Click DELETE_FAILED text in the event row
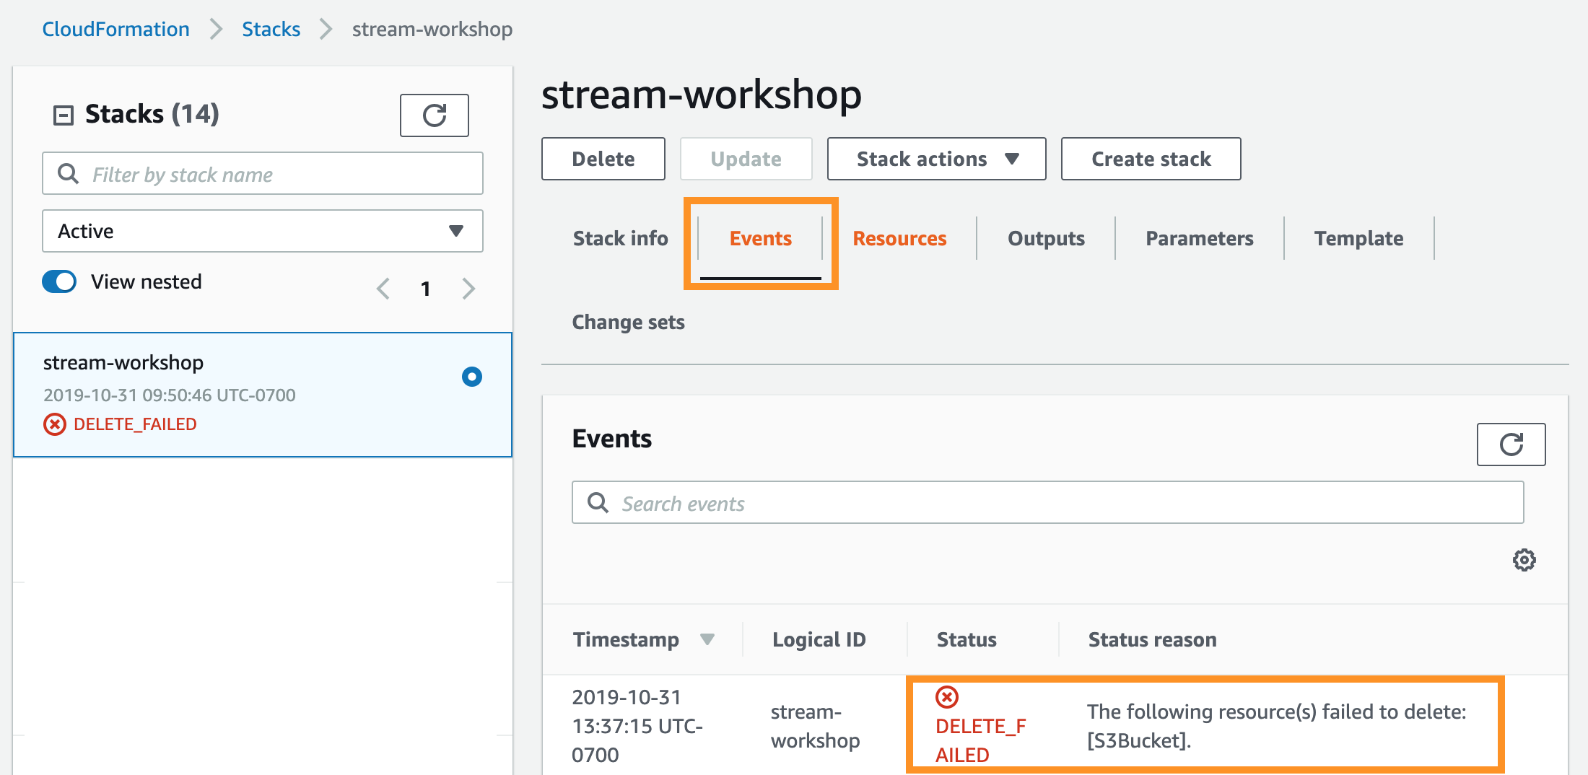The height and width of the screenshot is (775, 1588). click(x=980, y=740)
